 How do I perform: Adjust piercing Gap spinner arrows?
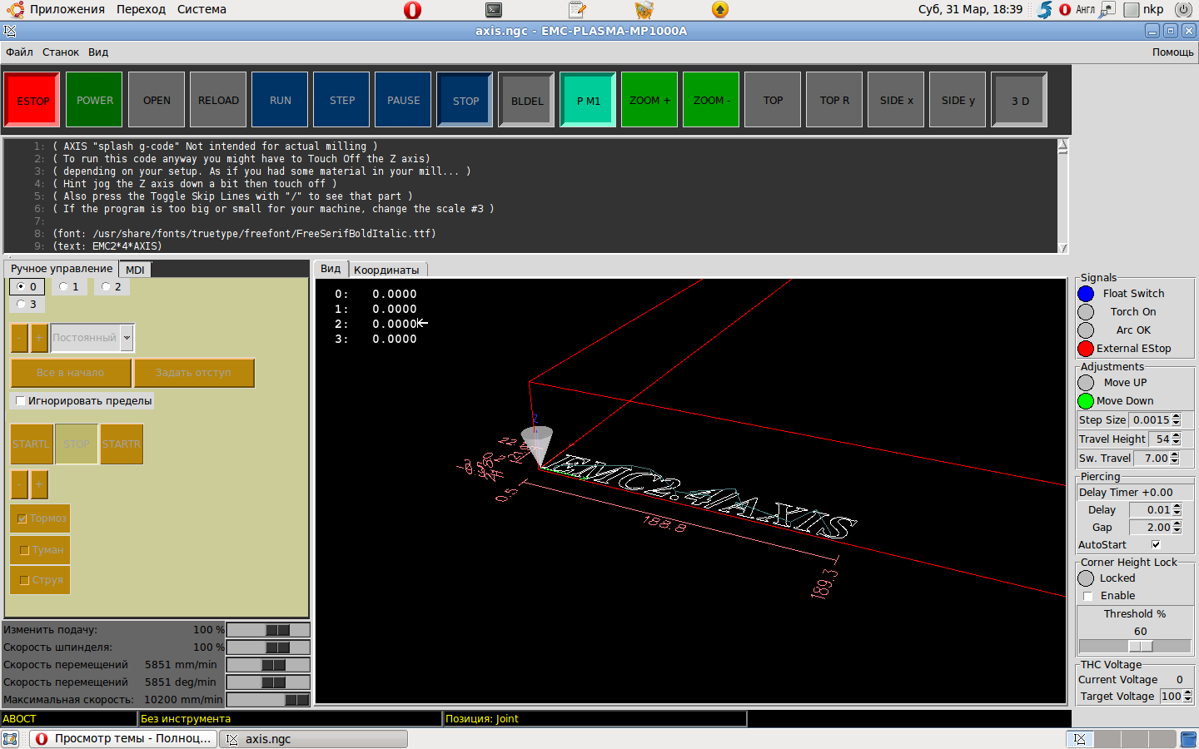point(1177,528)
